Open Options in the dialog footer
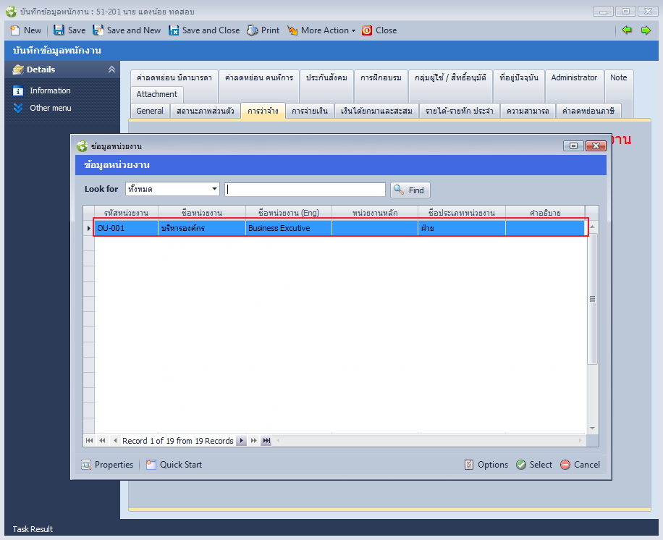 (486, 465)
